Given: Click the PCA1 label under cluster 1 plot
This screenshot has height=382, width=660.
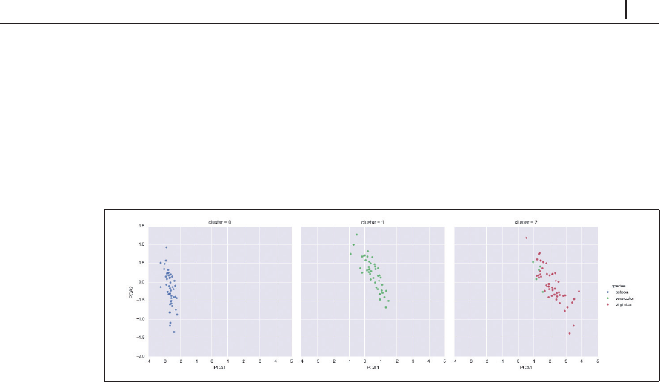Looking at the screenshot, I should coord(373,368).
